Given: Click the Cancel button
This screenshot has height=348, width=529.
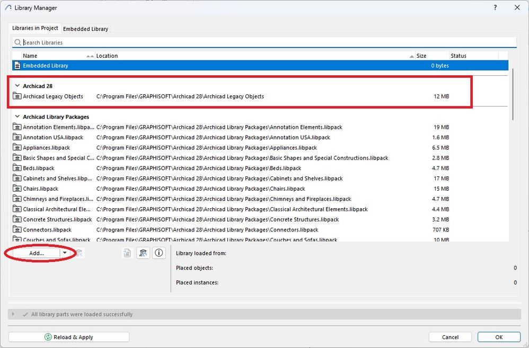Looking at the screenshot, I should point(450,337).
